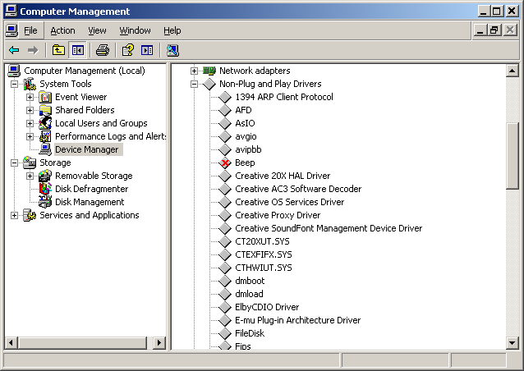Open the Window menu
Image resolution: width=524 pixels, height=371 pixels.
(135, 30)
